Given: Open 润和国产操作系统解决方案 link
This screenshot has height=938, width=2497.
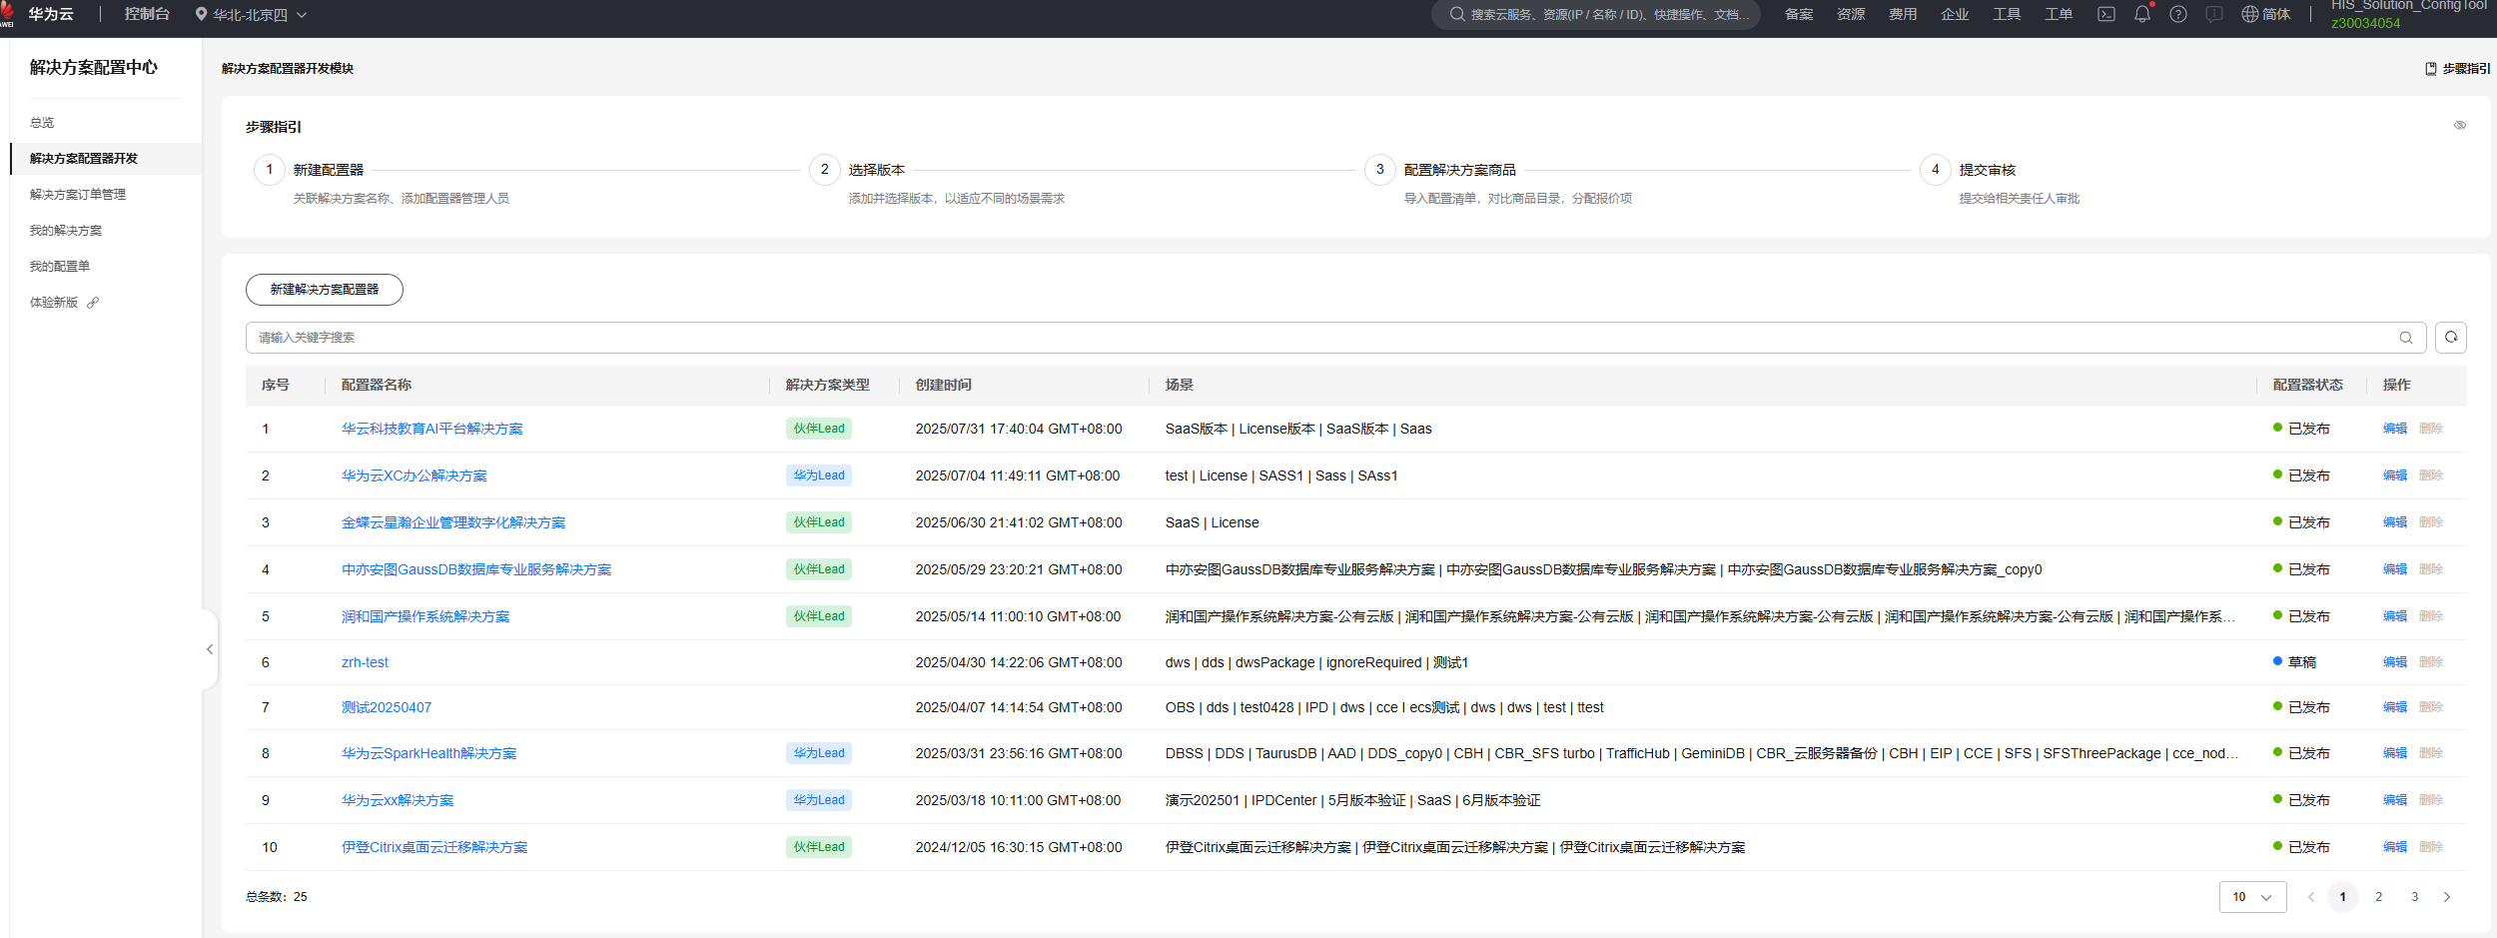Looking at the screenshot, I should [x=425, y=616].
